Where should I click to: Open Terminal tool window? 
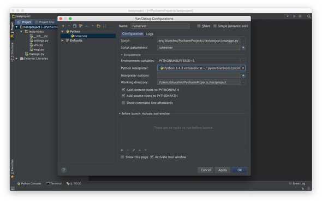point(54,183)
